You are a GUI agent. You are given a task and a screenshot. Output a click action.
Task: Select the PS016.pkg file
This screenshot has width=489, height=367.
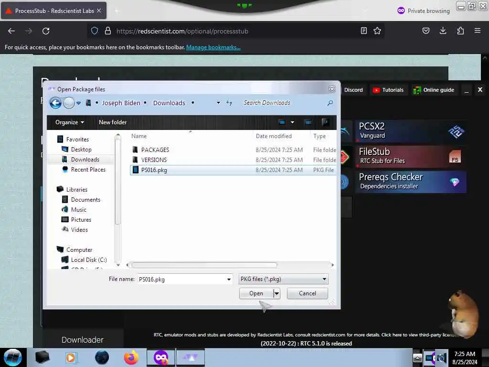(233, 170)
